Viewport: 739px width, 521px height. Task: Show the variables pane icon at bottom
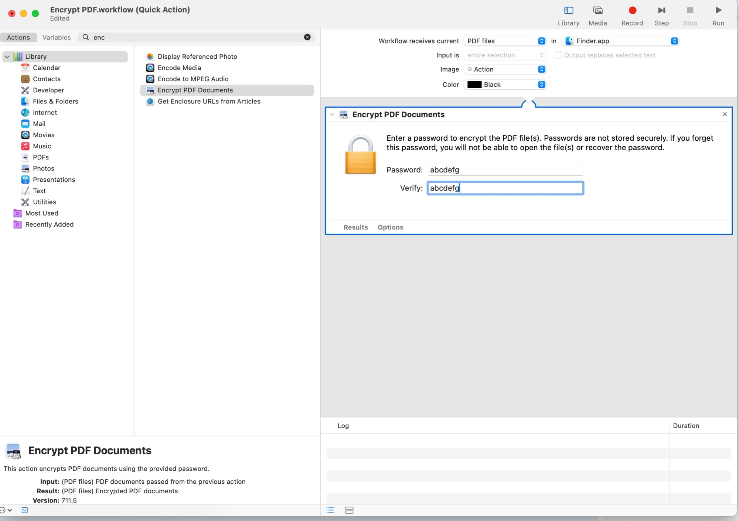point(349,510)
